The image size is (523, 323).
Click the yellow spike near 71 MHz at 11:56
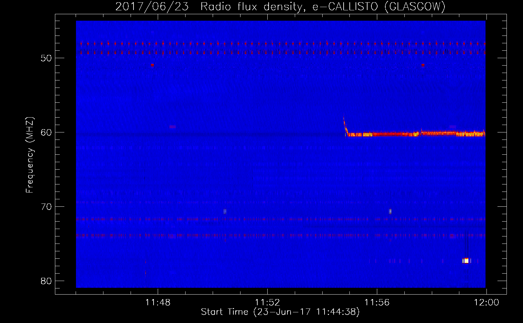click(390, 212)
